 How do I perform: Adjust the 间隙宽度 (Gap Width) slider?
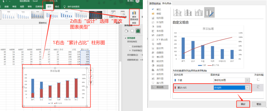point(141,60)
